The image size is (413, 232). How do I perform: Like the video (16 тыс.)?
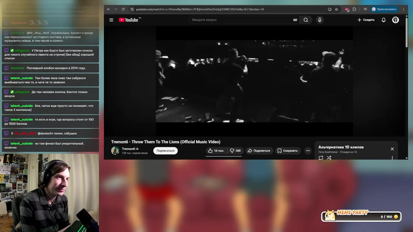pos(216,150)
